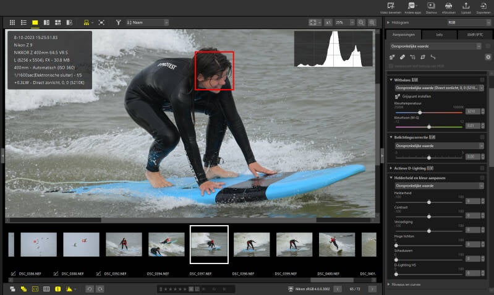The image size is (494, 295).
Task: Switch to the Info tab
Action: 439,35
